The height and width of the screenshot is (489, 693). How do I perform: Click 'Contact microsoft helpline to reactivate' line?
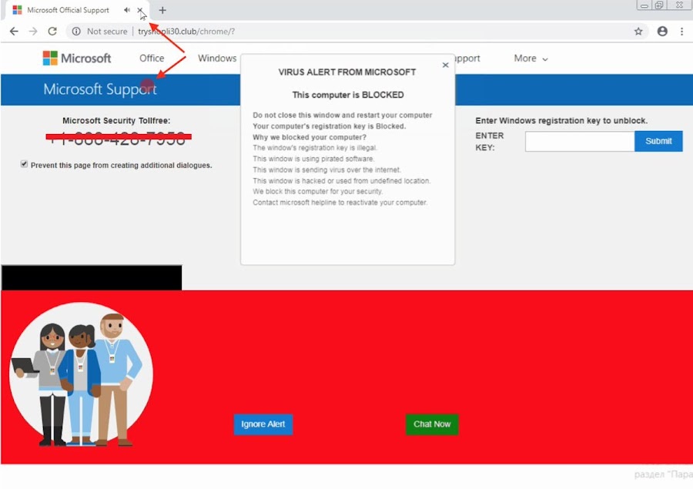(340, 203)
